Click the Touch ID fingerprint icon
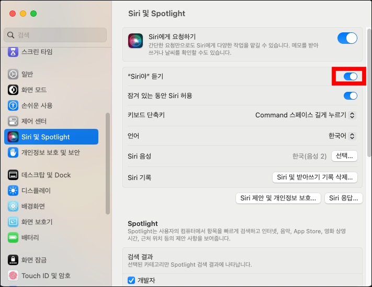Screen dimensions: 372x287 13,276
